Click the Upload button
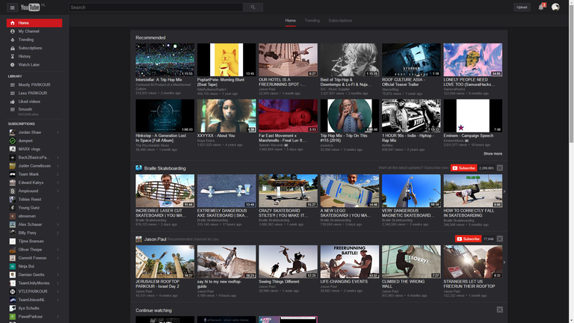 click(522, 7)
